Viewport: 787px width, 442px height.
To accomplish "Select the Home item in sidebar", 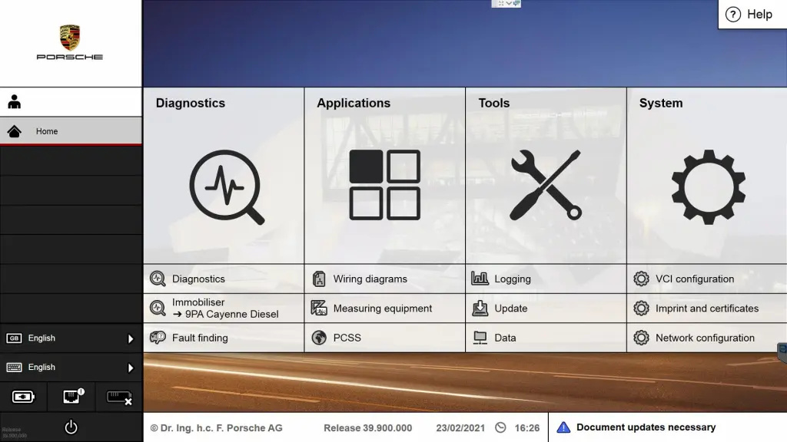I will coord(71,131).
